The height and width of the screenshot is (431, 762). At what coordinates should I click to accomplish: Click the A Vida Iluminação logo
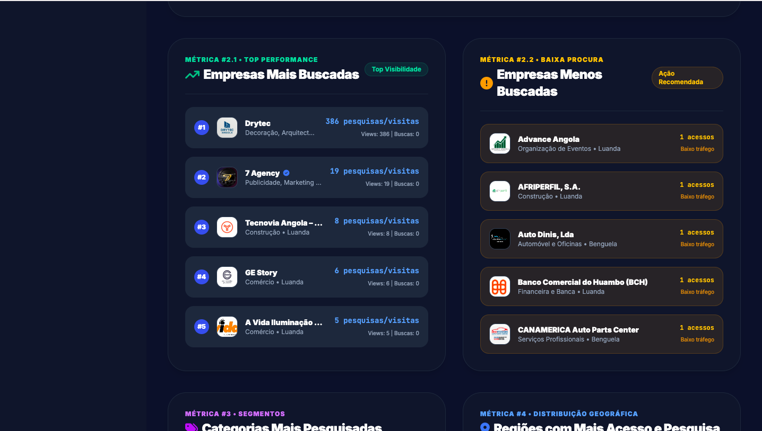tap(227, 327)
